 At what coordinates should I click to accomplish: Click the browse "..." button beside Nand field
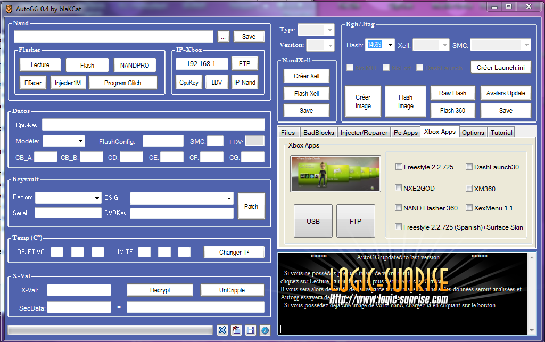[224, 37]
